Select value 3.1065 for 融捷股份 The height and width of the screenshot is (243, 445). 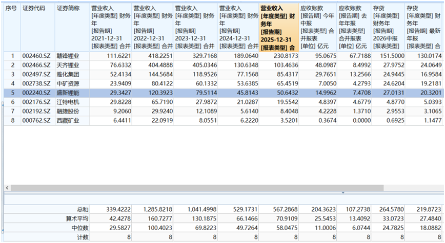pos(424,112)
